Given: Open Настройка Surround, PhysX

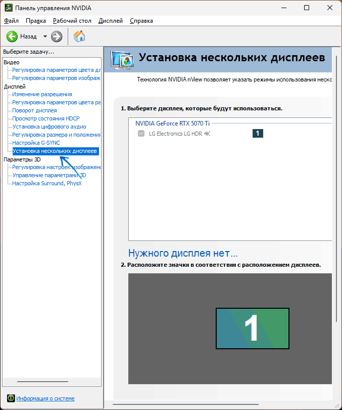Looking at the screenshot, I should coord(47,183).
